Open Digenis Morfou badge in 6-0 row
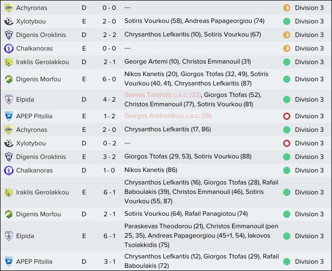The width and height of the screenshot is (332, 271). (9, 79)
